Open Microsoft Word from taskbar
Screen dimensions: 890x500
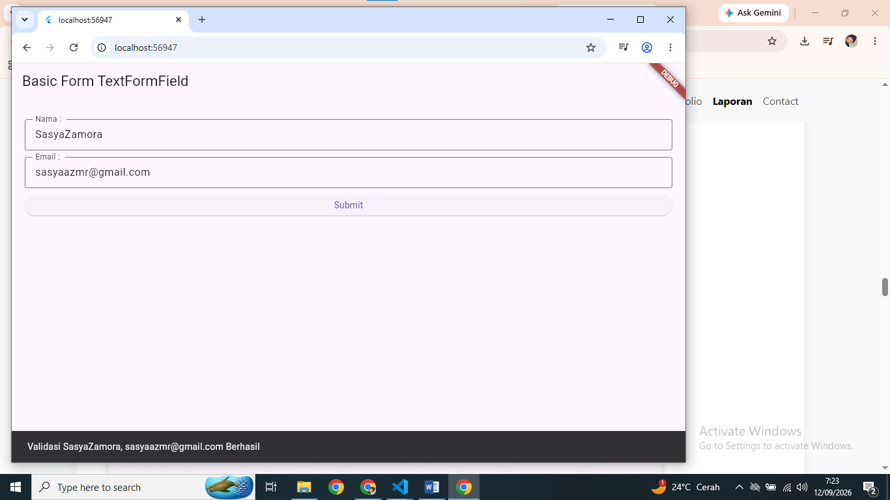[432, 487]
